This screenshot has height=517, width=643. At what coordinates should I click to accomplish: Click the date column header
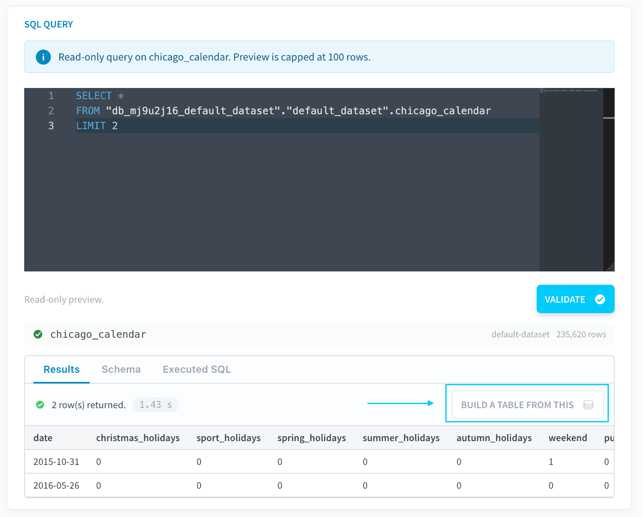pos(43,438)
